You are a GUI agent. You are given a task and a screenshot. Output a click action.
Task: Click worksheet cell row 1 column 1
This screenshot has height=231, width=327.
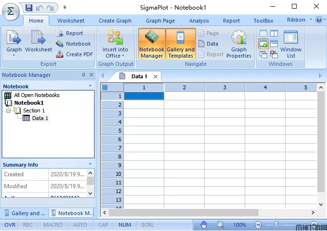pyautogui.click(x=144, y=96)
